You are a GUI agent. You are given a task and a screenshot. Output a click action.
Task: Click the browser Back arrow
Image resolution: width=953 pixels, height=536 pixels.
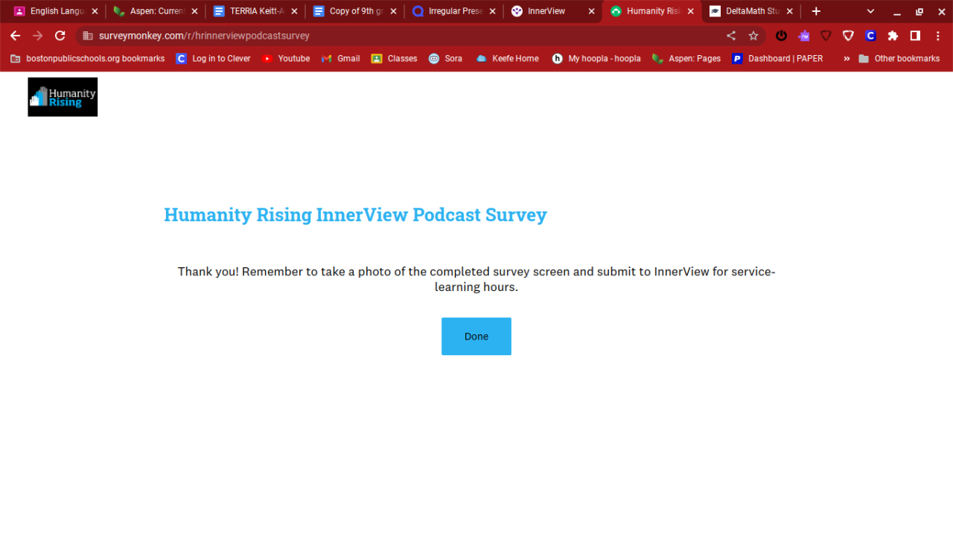point(15,36)
